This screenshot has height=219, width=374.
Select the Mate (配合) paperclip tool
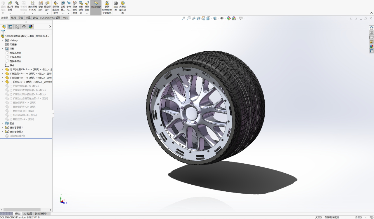(x=17, y=3)
